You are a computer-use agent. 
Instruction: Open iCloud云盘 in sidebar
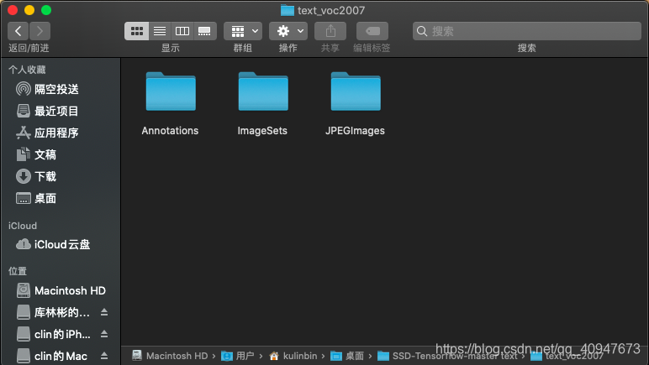(x=61, y=244)
